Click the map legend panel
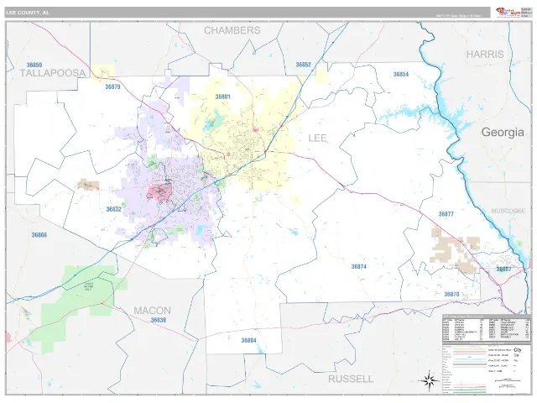This screenshot has width=537, height=403. [x=487, y=368]
